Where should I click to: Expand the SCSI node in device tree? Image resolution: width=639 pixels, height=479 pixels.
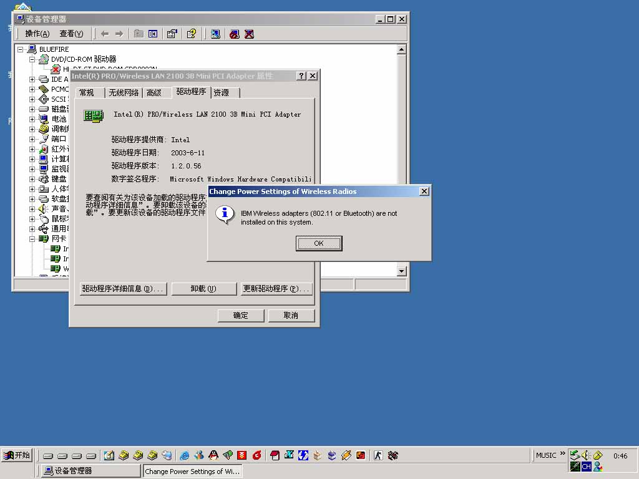pyautogui.click(x=32, y=99)
